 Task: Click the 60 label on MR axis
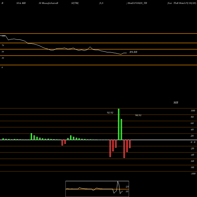tap(192, 123)
